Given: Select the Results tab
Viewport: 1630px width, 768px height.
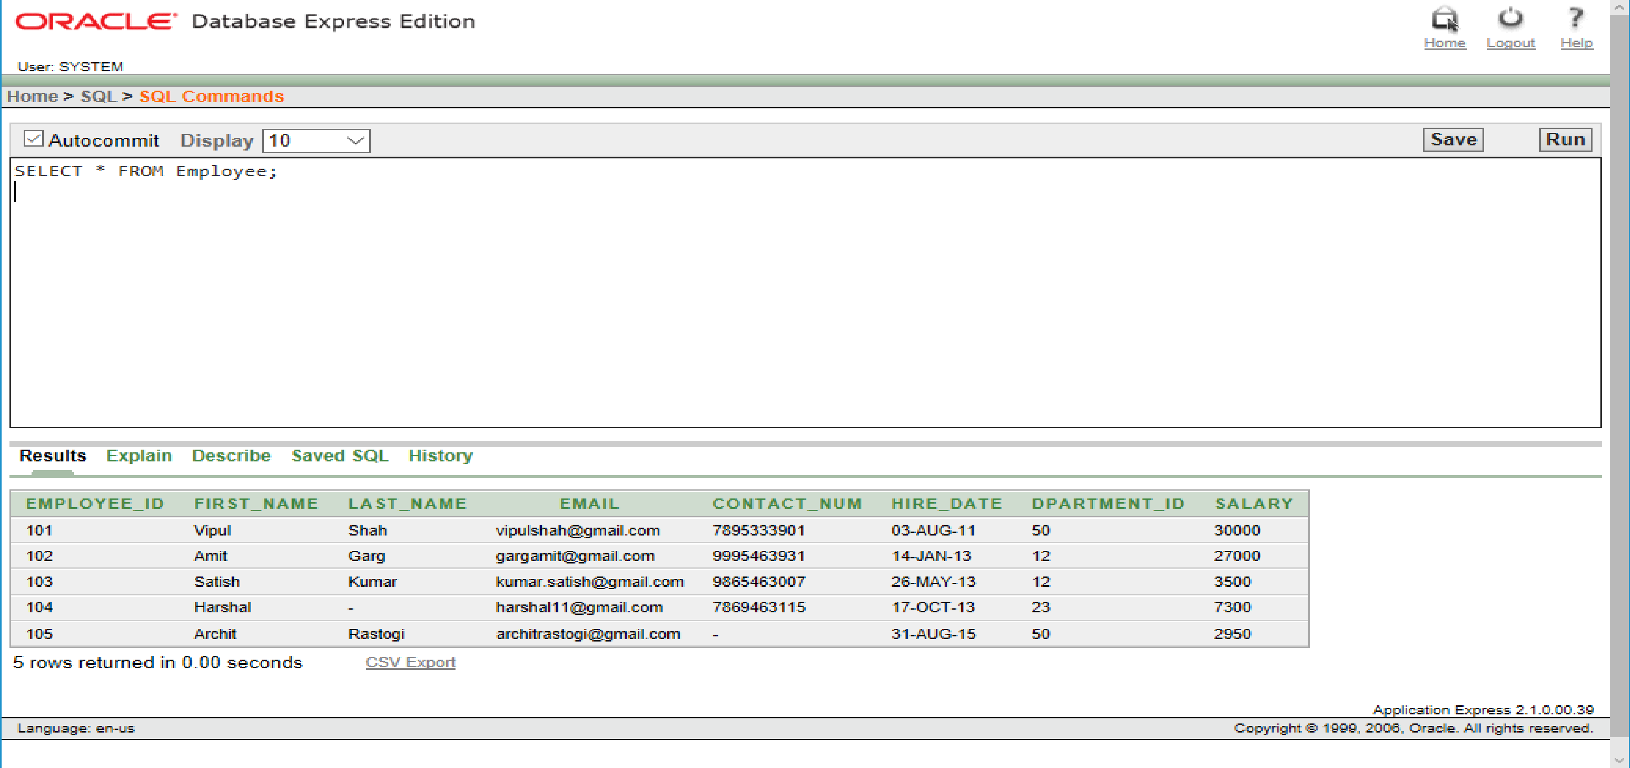Looking at the screenshot, I should (52, 456).
